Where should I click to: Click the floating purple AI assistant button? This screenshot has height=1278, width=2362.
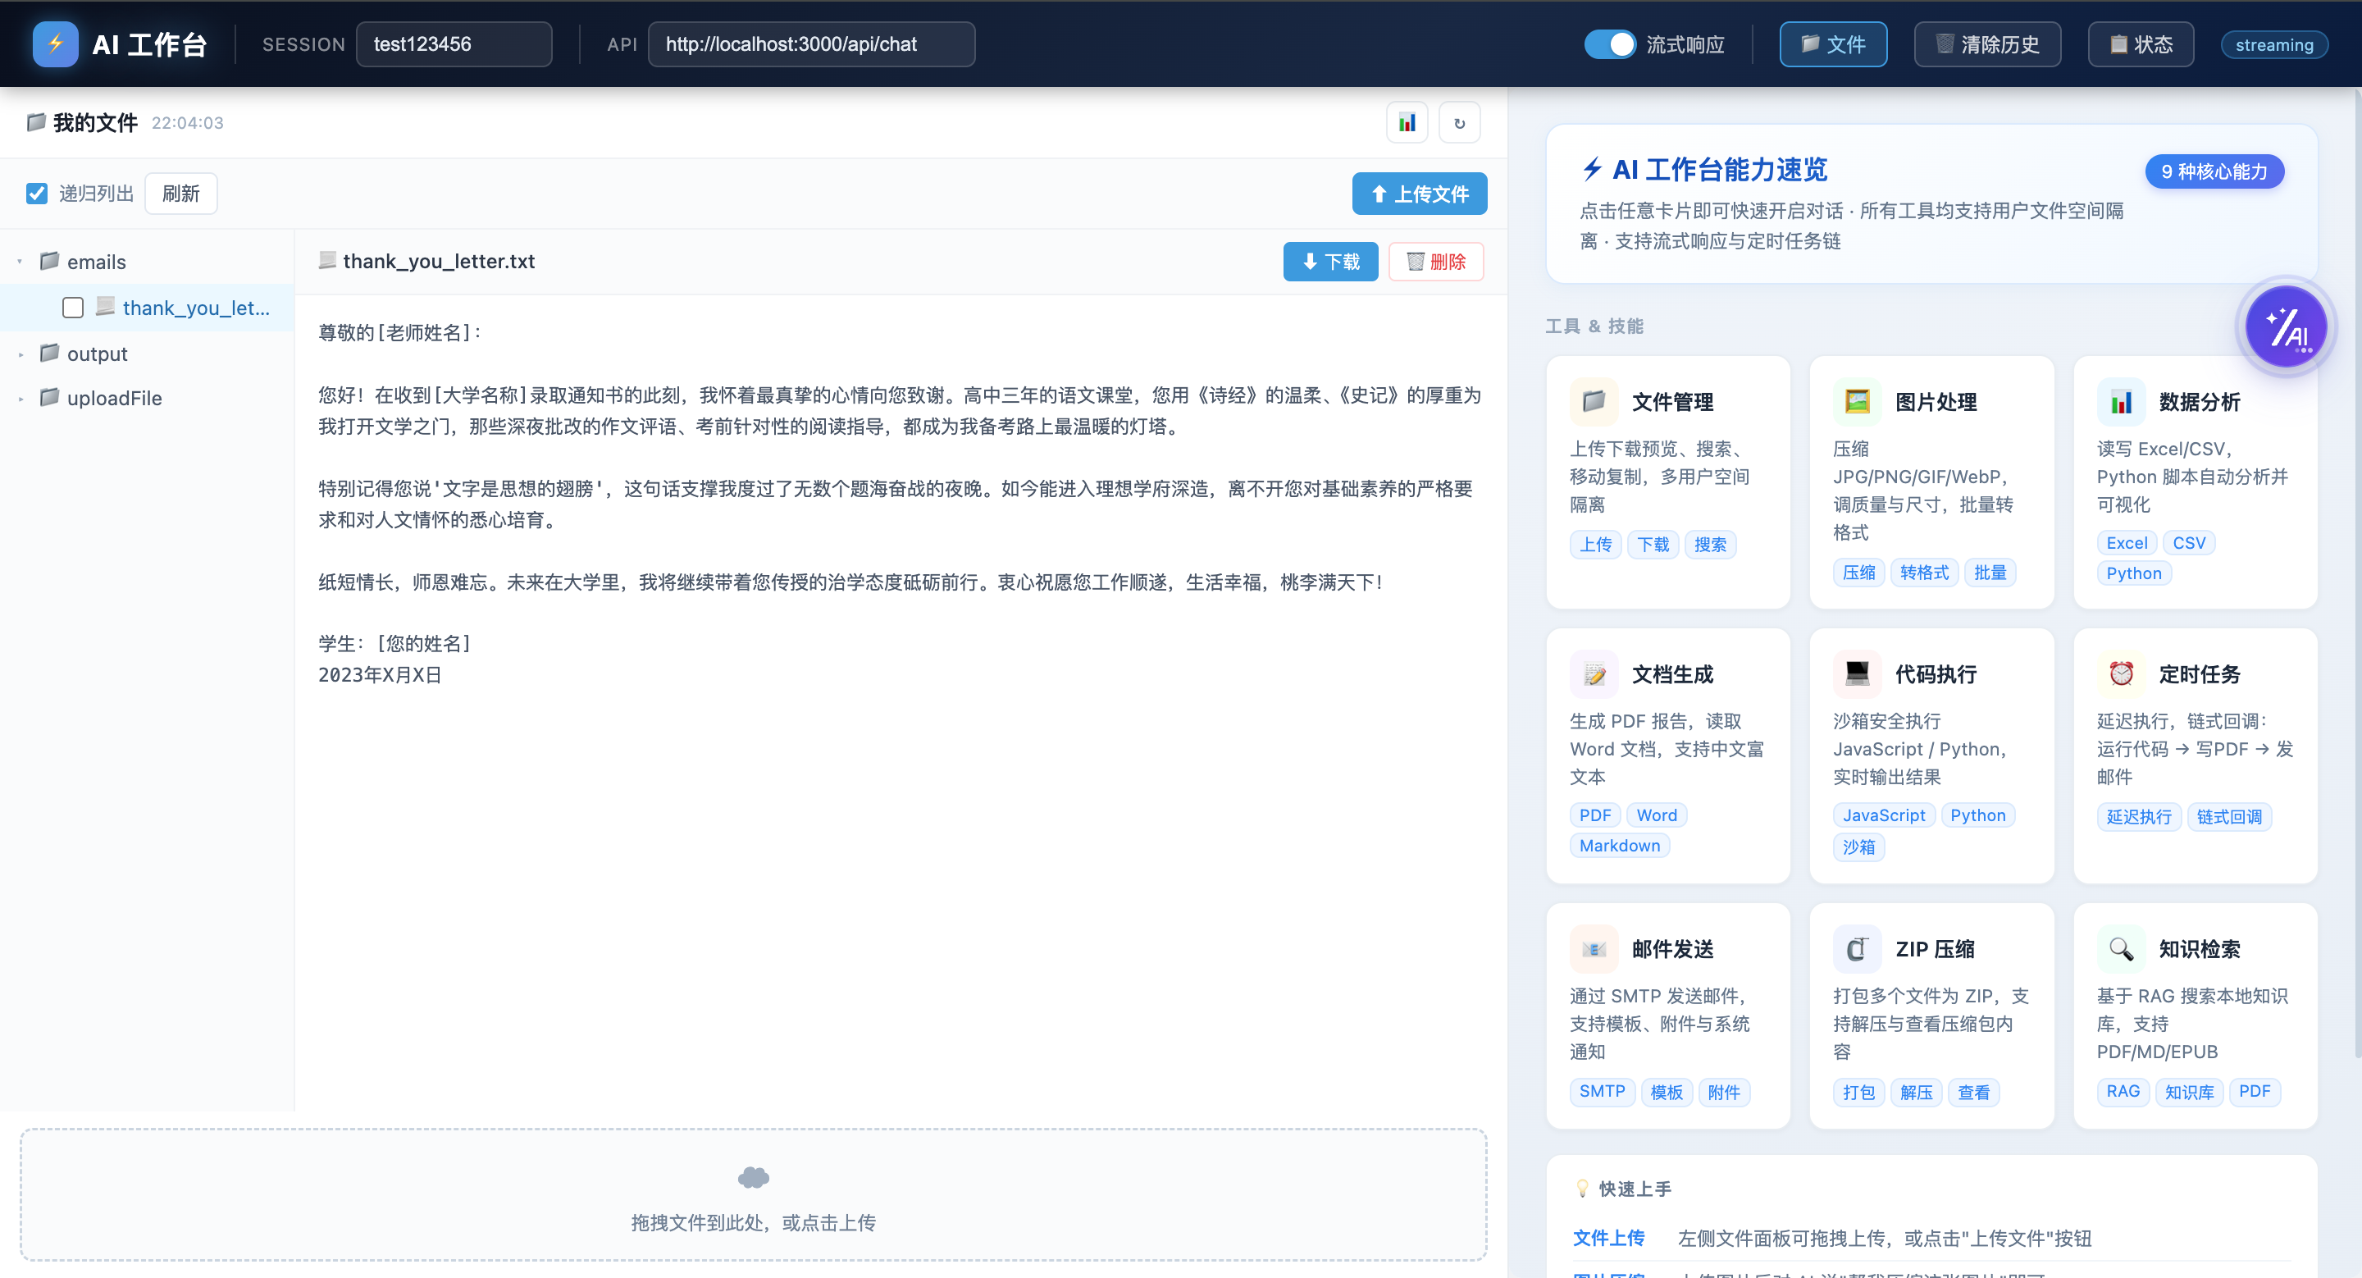point(2287,327)
